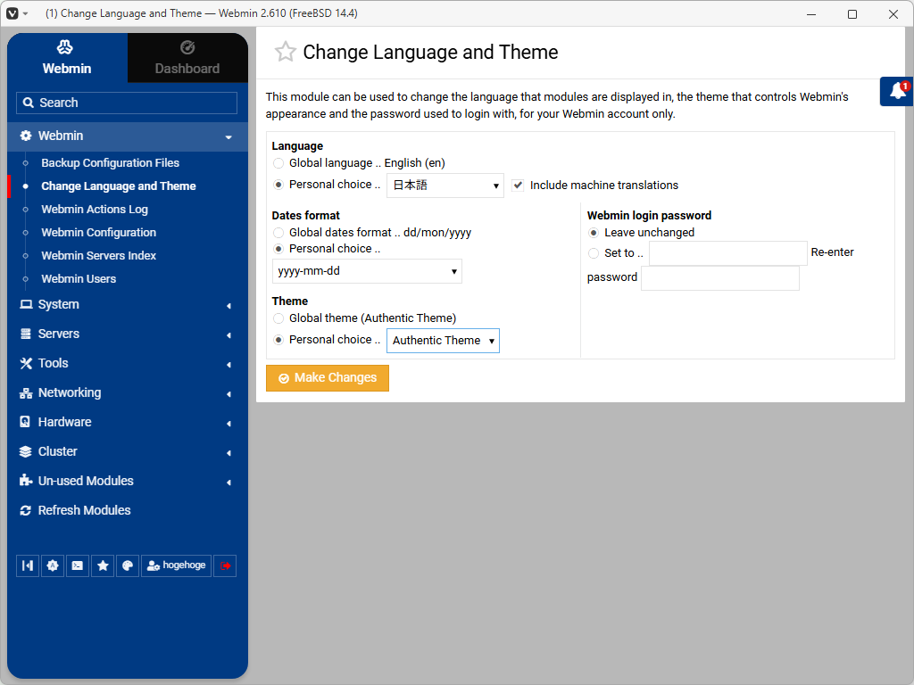Log out with the red exit icon

225,565
